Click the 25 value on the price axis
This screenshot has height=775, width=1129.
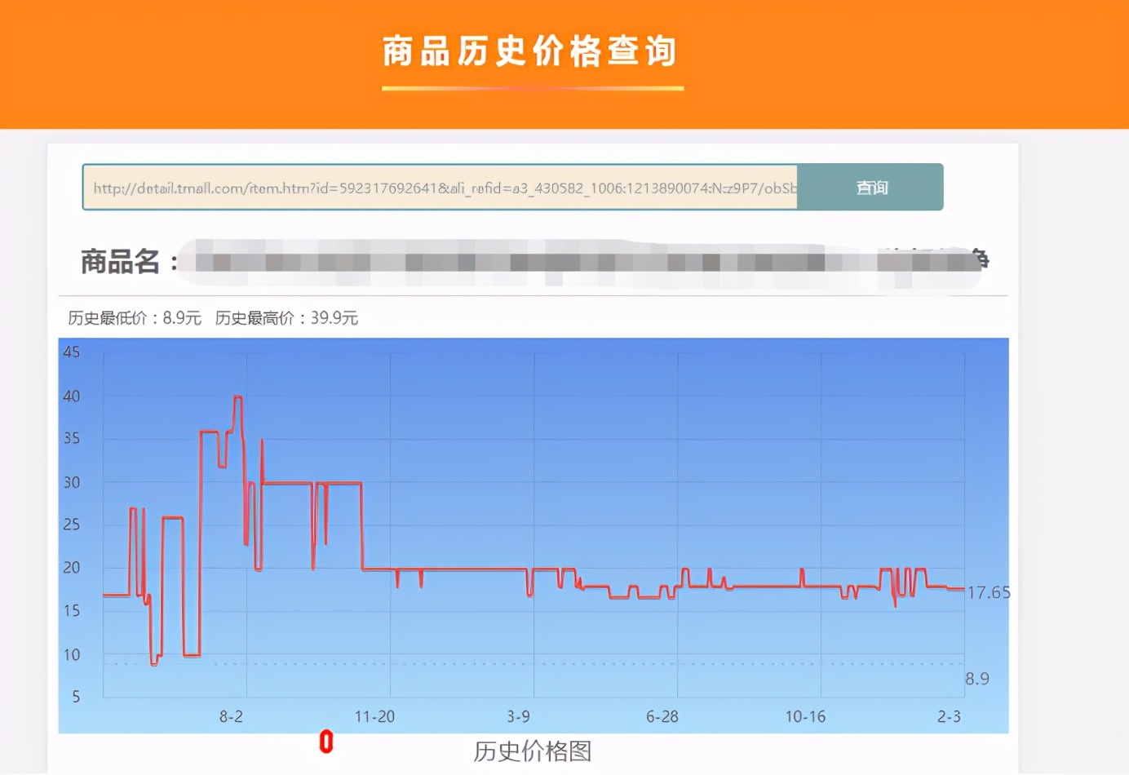(x=72, y=525)
